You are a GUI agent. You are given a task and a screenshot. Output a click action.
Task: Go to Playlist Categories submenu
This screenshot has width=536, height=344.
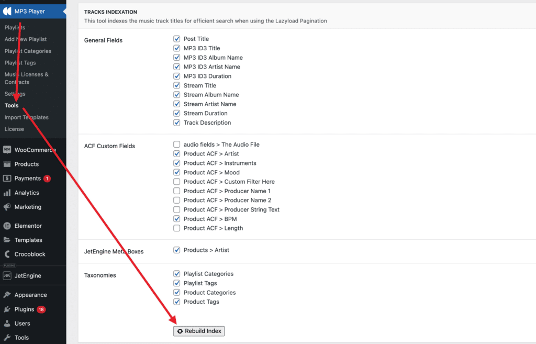tap(28, 51)
